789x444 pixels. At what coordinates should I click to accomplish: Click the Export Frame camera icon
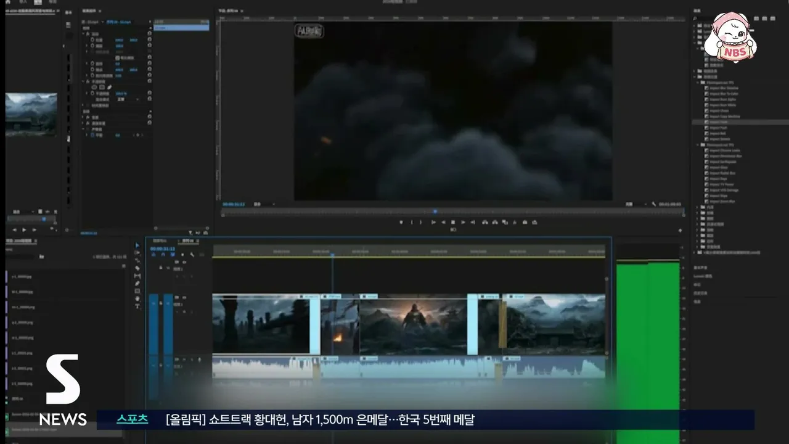pyautogui.click(x=525, y=222)
